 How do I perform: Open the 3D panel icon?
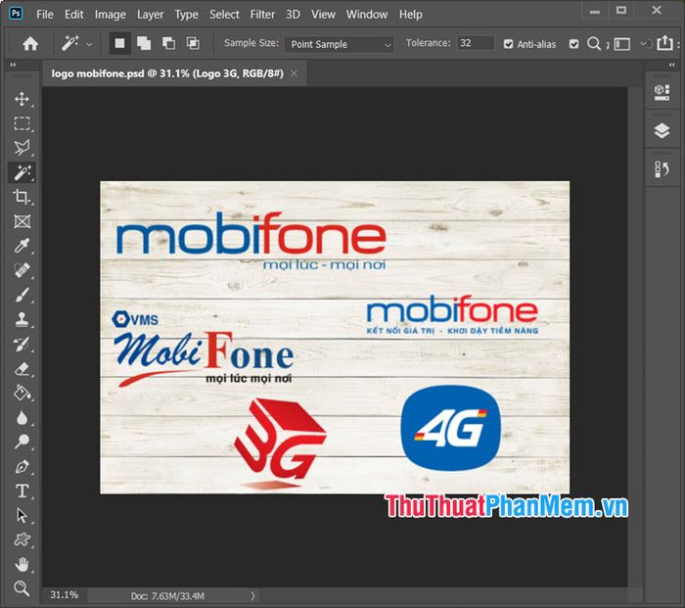click(662, 93)
